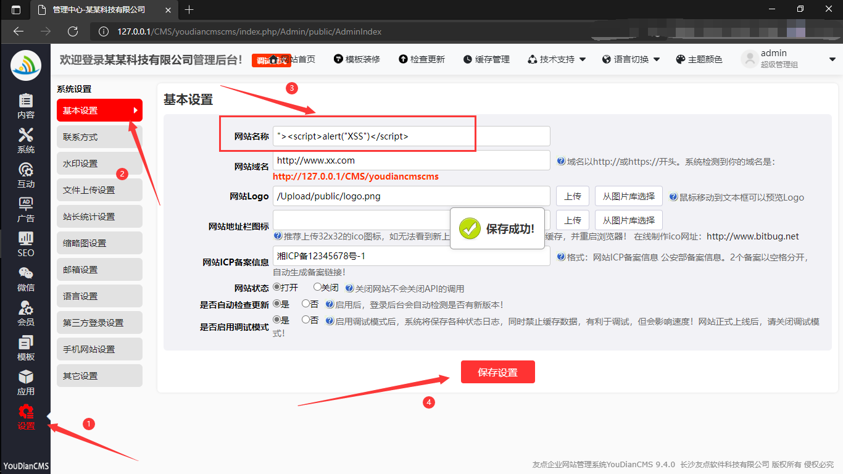Select 联系方式 in settings menu
This screenshot has width=843, height=474.
(x=99, y=137)
